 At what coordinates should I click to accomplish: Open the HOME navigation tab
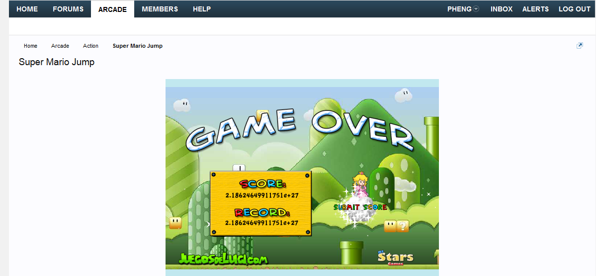27,9
